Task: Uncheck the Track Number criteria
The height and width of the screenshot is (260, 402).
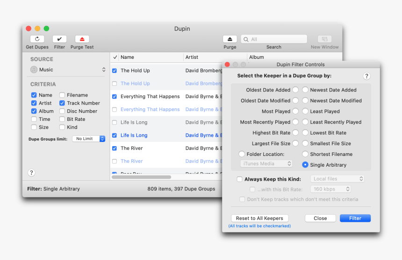Action: point(62,103)
